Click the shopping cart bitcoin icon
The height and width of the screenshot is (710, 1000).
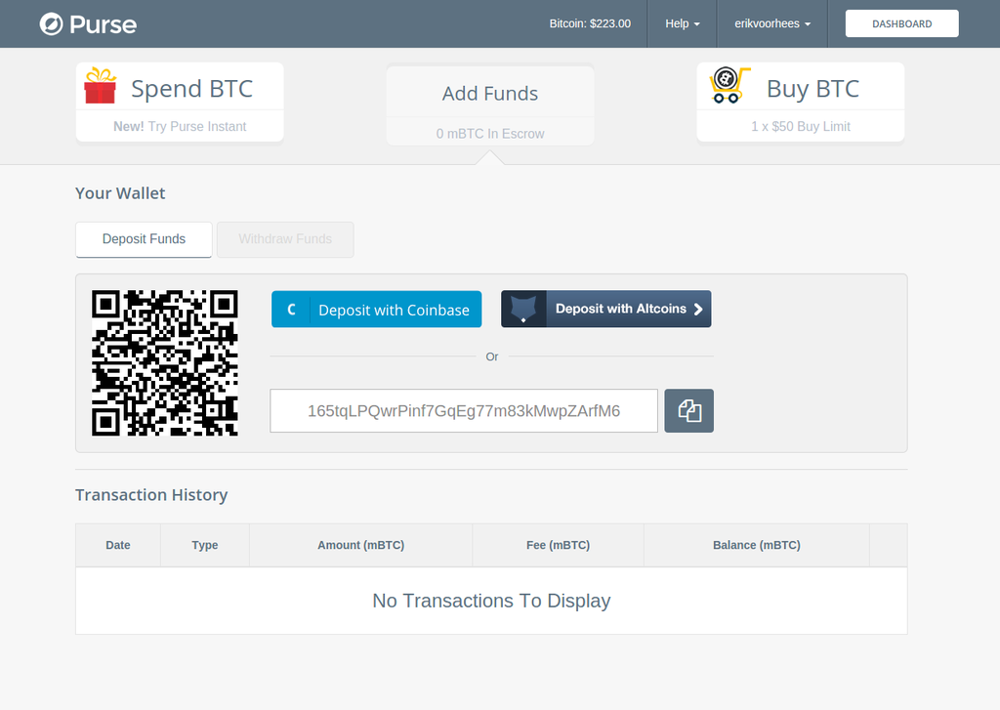pyautogui.click(x=729, y=85)
